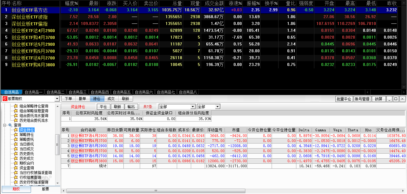Click star icon beside 策略持仓
The image size is (407, 194).
point(16,135)
